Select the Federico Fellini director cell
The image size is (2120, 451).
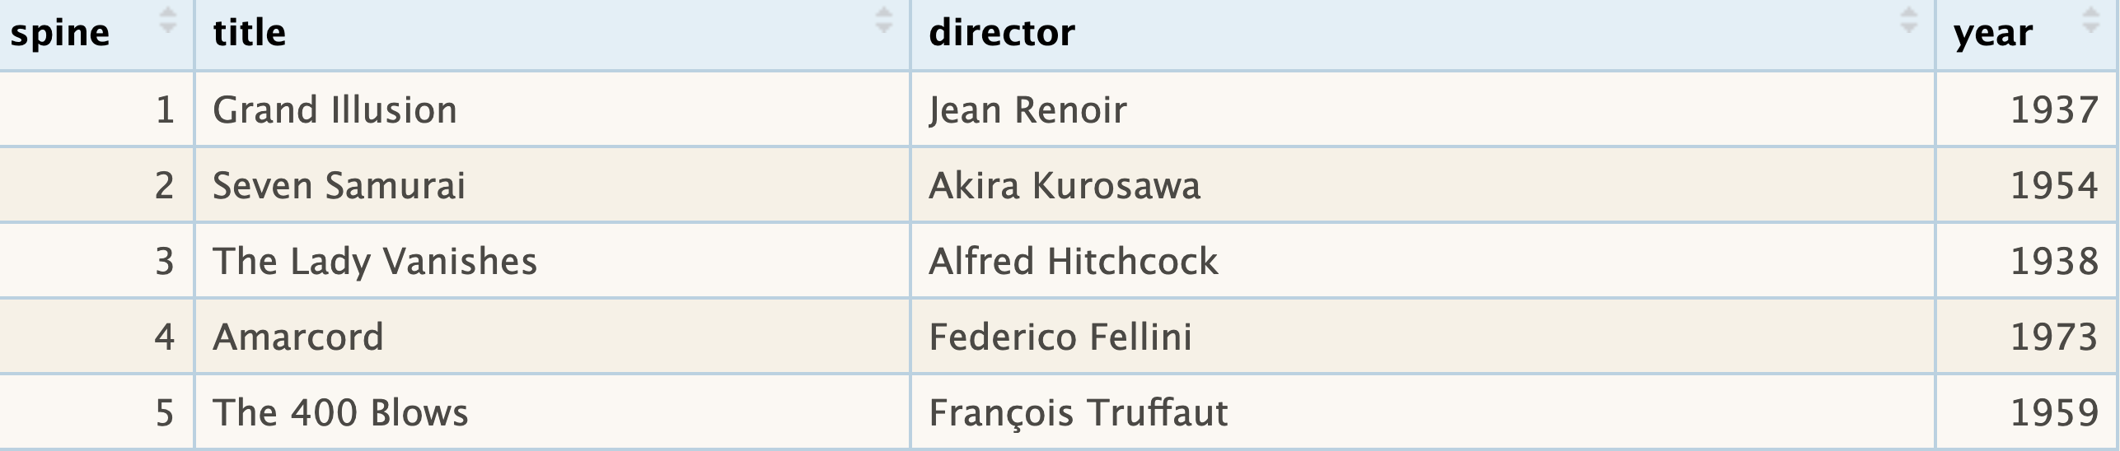tap(1060, 337)
